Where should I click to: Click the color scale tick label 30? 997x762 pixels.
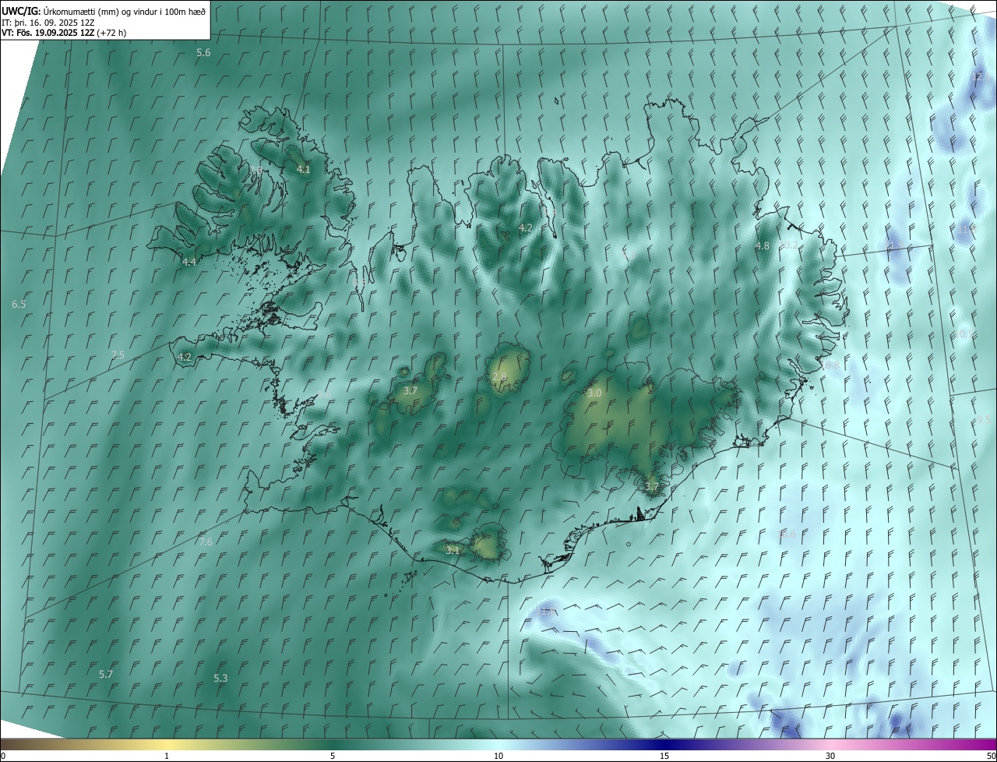coord(830,756)
